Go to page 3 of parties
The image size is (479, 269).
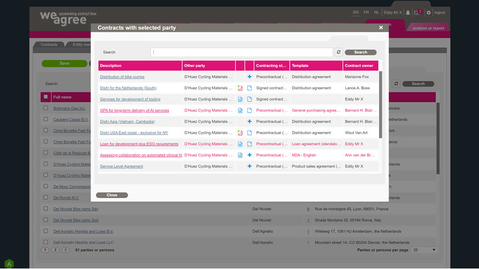(x=65, y=250)
